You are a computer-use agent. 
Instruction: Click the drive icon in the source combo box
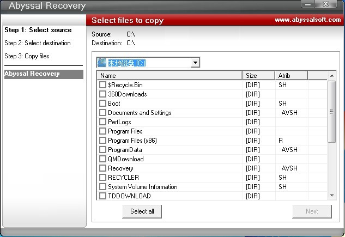coord(102,63)
